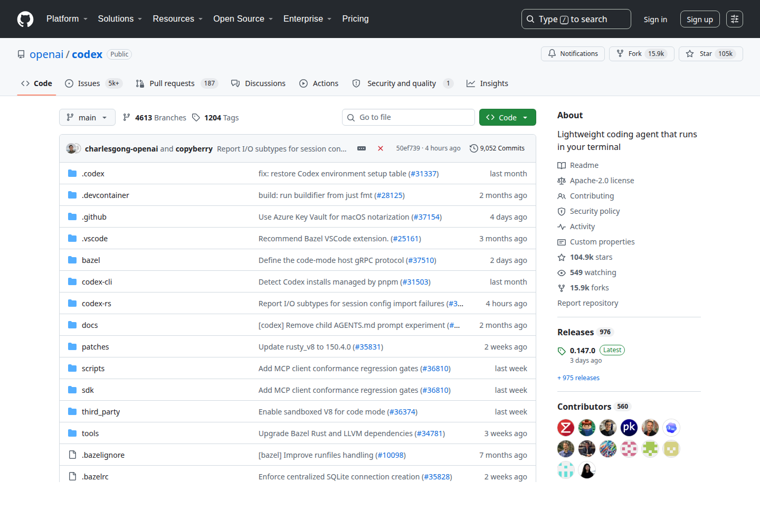Switch to the Issues tab

pyautogui.click(x=93, y=83)
